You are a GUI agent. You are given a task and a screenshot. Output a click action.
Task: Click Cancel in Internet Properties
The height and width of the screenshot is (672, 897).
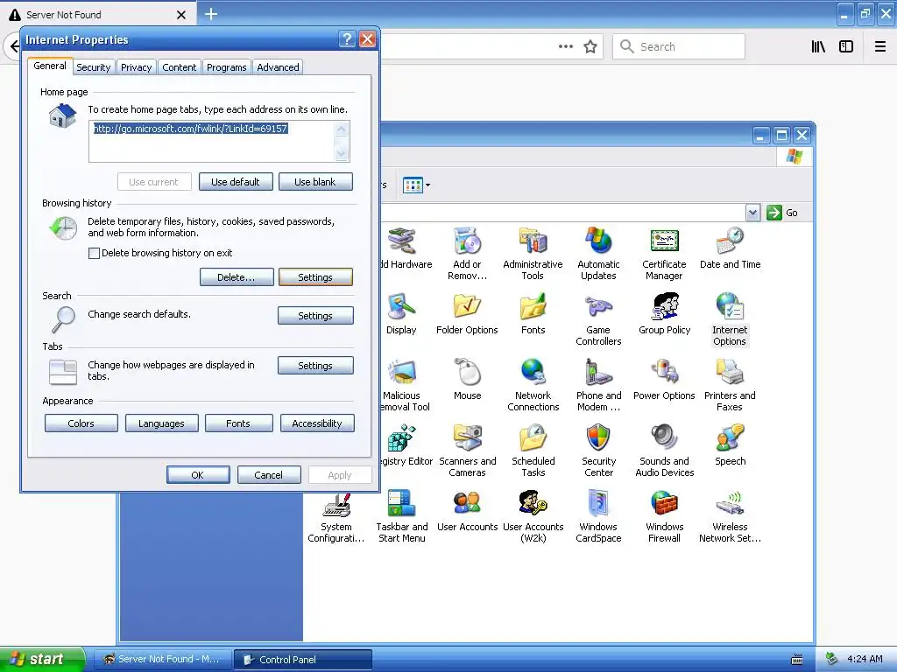point(269,475)
